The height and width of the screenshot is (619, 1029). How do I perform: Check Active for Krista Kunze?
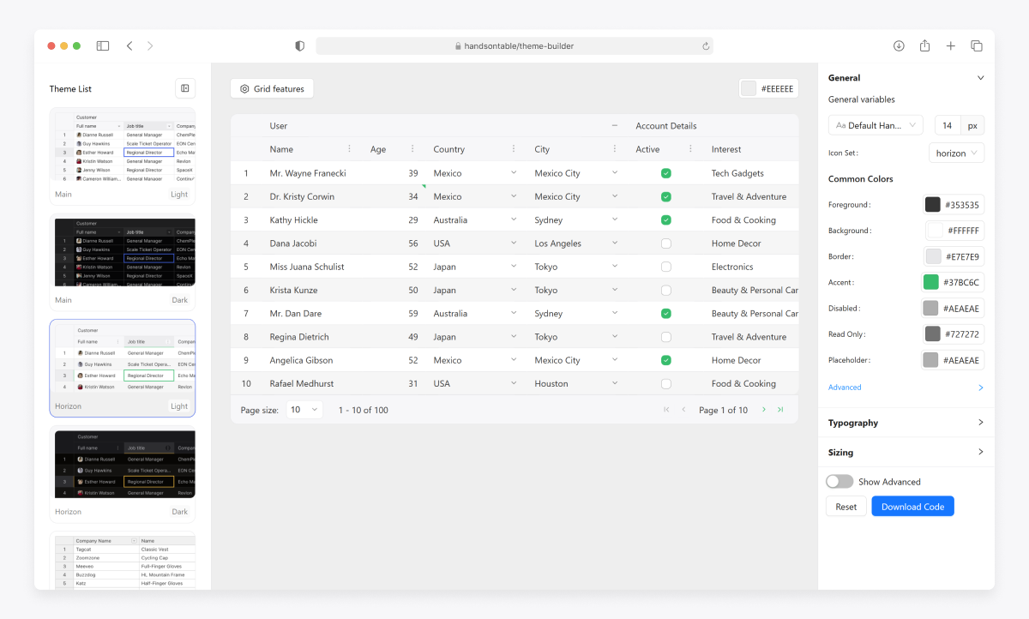[x=666, y=290]
